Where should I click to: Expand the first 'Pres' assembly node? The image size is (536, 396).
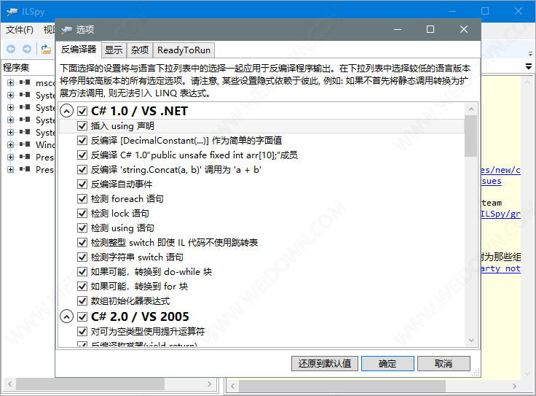(x=11, y=157)
